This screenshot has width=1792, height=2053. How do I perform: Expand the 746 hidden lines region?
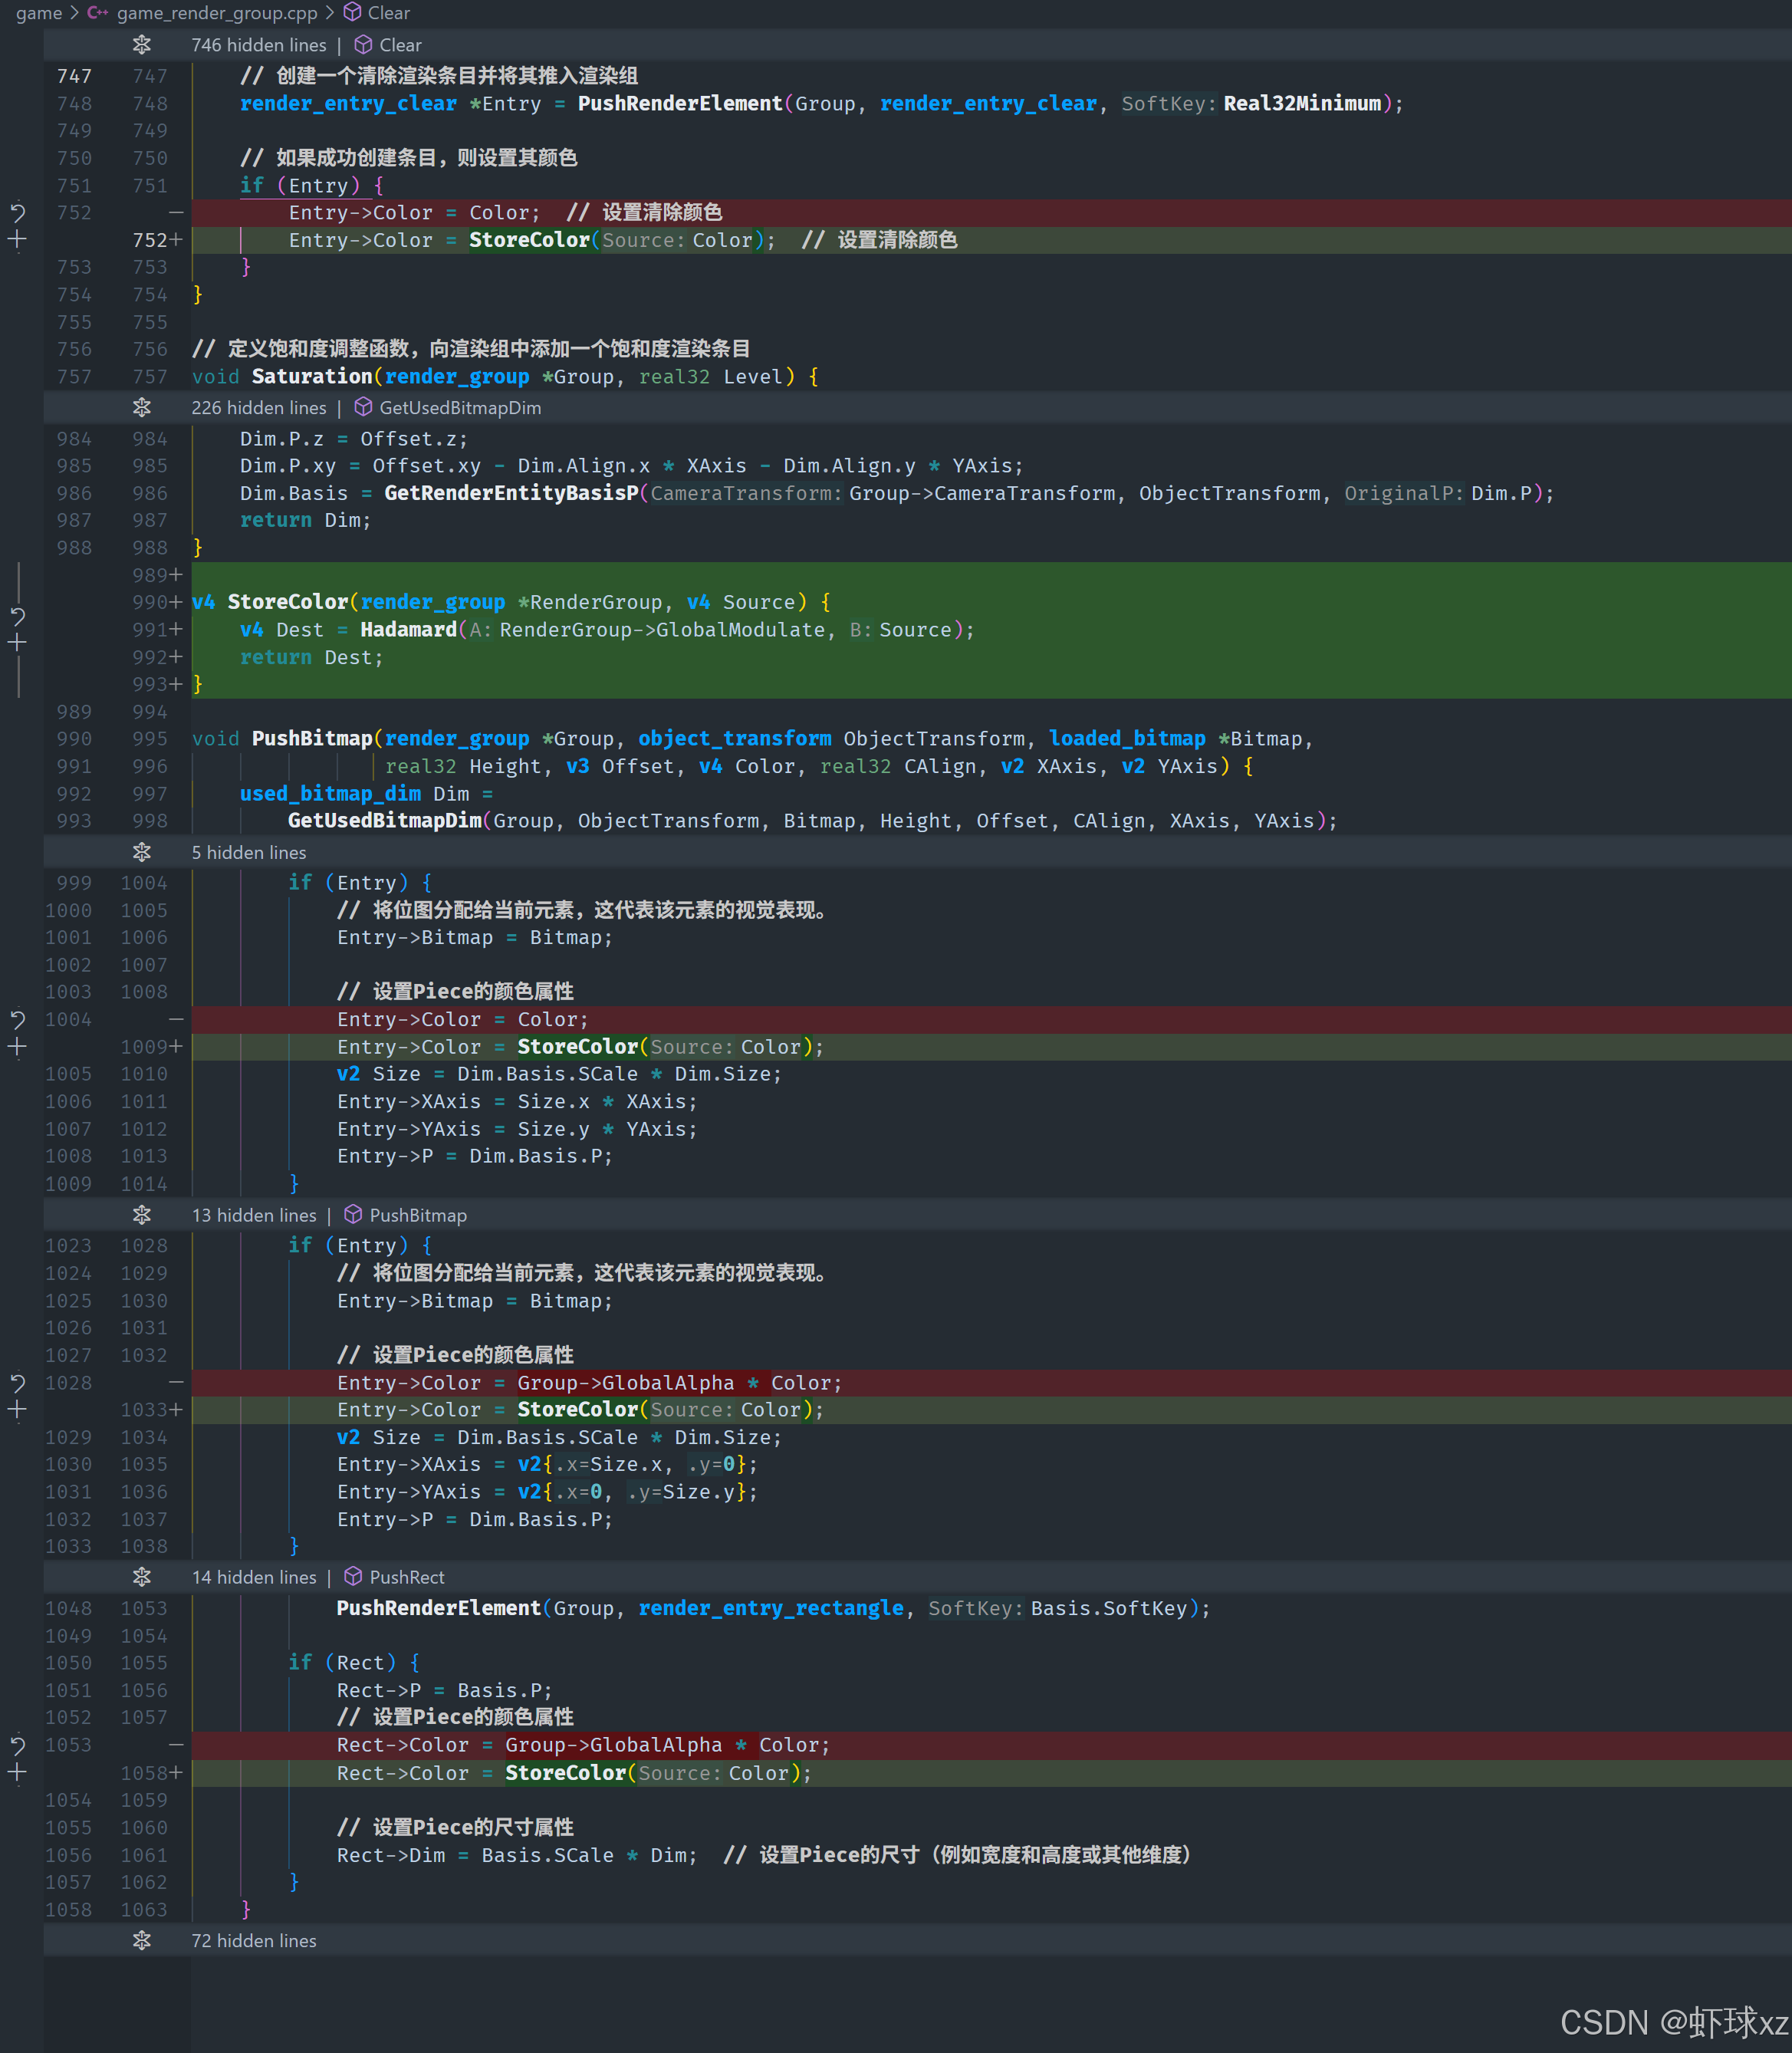click(x=142, y=45)
